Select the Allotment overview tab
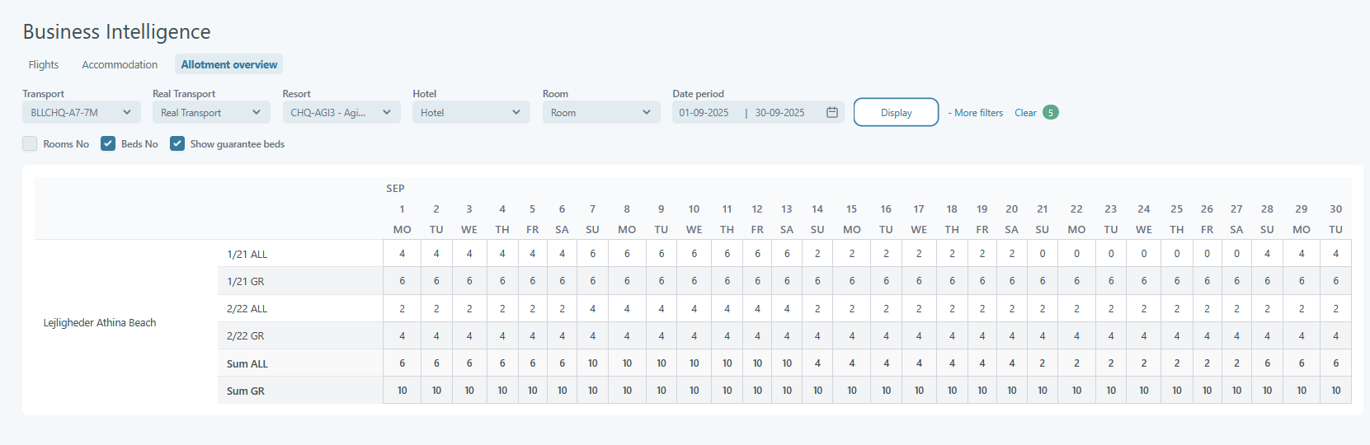1370x445 pixels. [228, 64]
